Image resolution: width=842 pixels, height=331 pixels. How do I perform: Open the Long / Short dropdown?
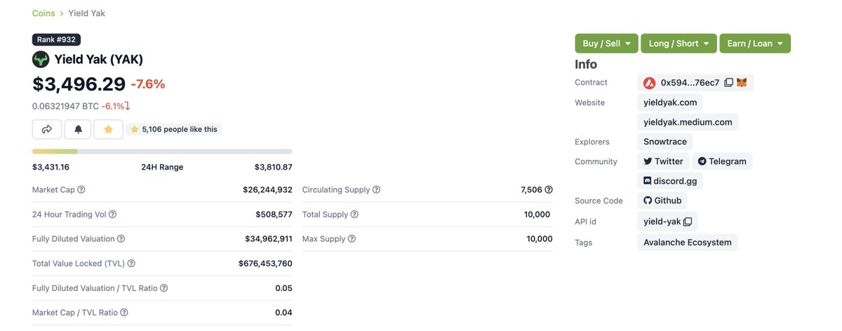tap(679, 43)
